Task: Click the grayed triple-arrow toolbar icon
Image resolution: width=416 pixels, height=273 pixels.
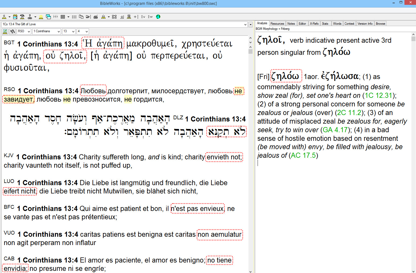Action: tap(56, 17)
